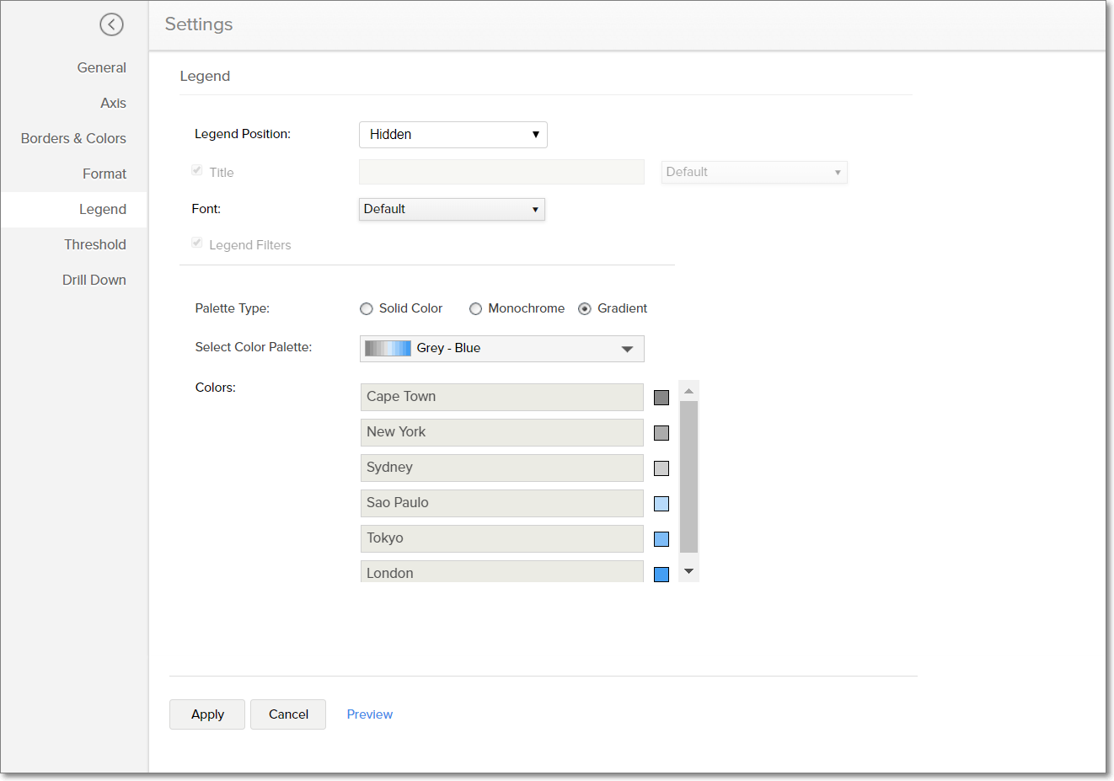The width and height of the screenshot is (1114, 781).
Task: Open Cape Town color swatch
Action: point(661,398)
